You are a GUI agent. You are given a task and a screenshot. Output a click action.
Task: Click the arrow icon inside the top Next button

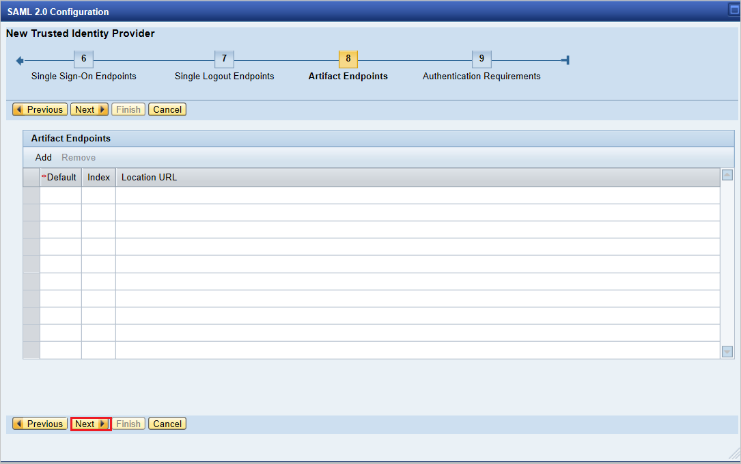[x=103, y=109]
